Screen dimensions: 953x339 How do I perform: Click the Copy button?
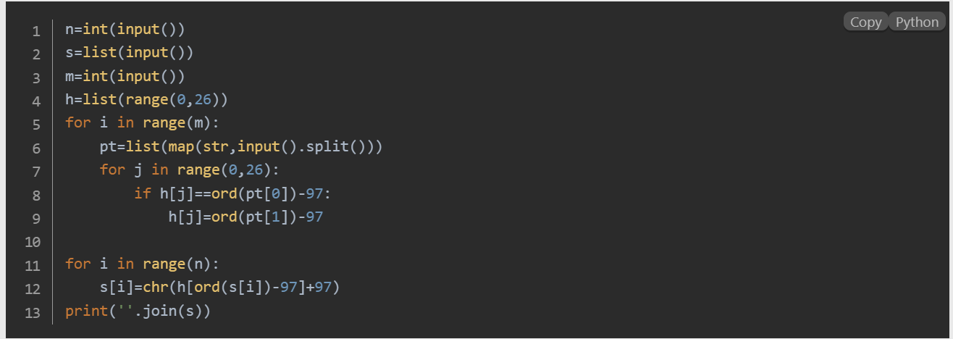(865, 22)
